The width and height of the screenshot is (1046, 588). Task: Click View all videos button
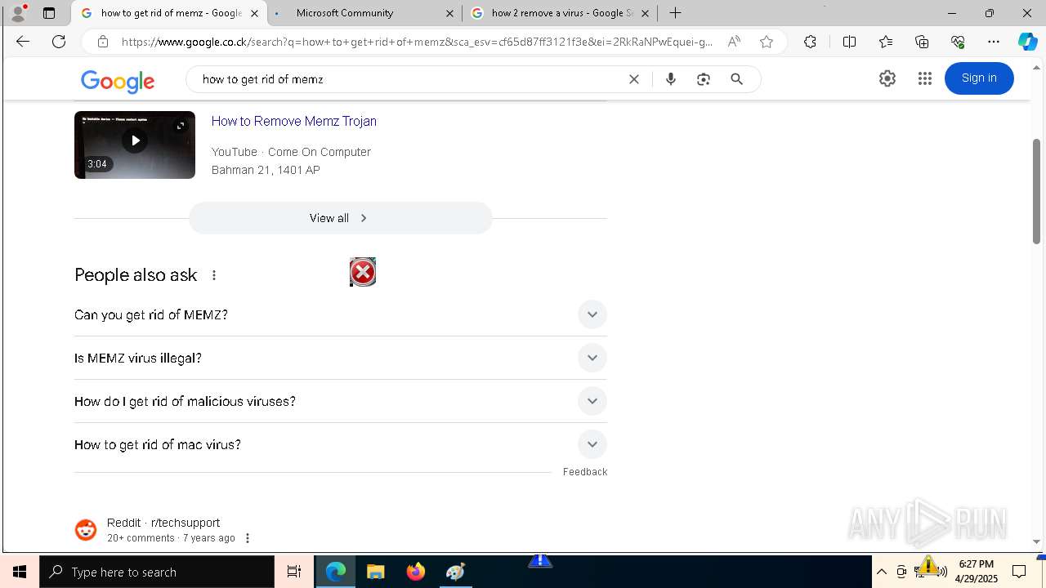coord(341,218)
